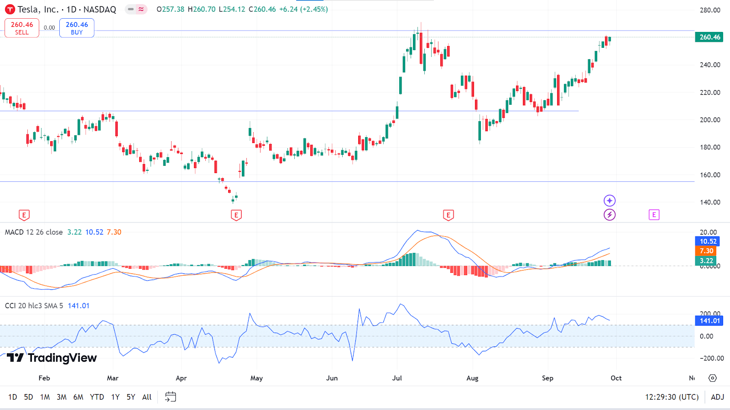
Task: Select the 3M time range
Action: [62, 397]
